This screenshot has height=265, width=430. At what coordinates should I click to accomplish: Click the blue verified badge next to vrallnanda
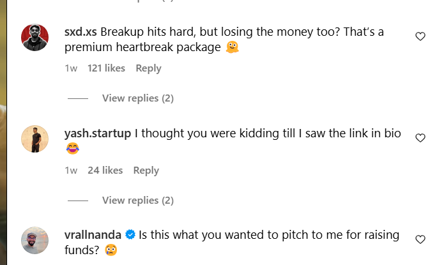click(130, 235)
